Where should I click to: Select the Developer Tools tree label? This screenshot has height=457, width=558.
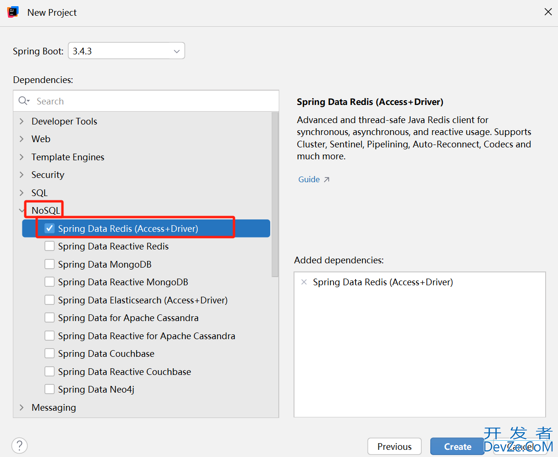pos(64,121)
